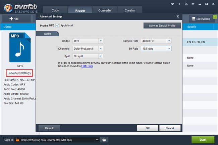This screenshot has width=218, height=145.
Task: Expand the Split dropdown
Action: 101,56
